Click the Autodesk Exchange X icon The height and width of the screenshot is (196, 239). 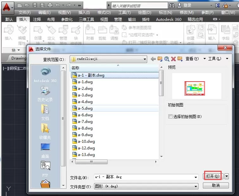[x=217, y=6]
